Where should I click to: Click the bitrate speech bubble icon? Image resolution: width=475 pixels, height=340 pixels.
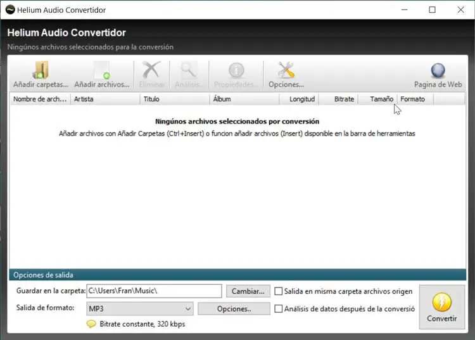pyautogui.click(x=91, y=324)
